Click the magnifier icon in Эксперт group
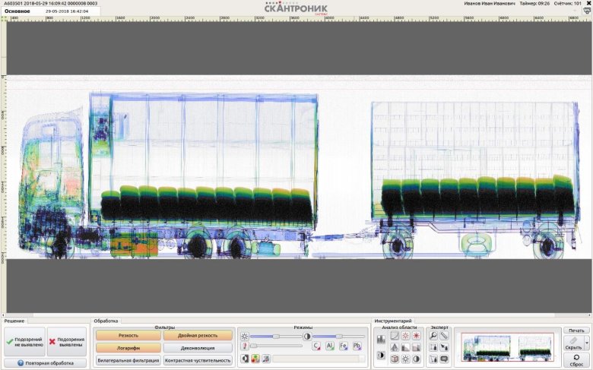593x370 pixels. pos(433,335)
